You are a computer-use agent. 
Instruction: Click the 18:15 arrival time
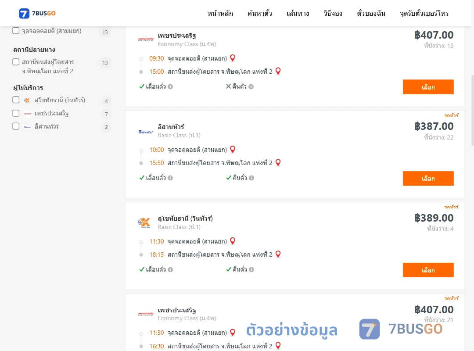pyautogui.click(x=157, y=254)
